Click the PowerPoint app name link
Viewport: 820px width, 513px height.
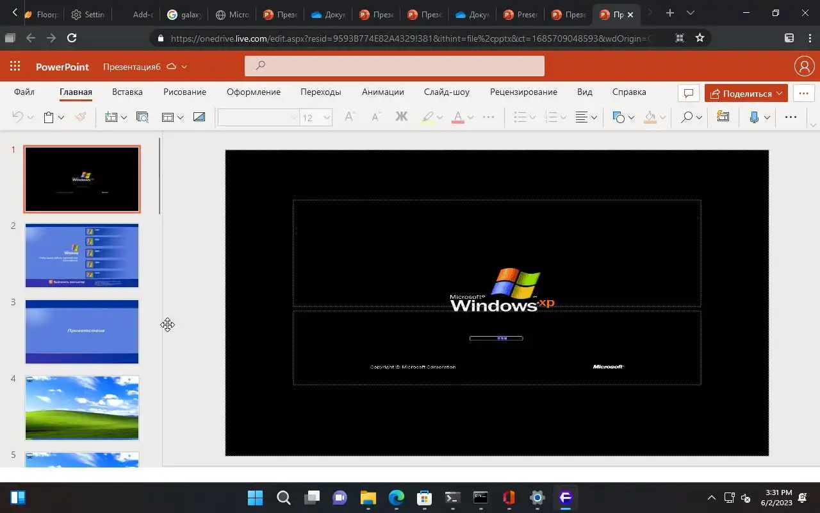[62, 67]
